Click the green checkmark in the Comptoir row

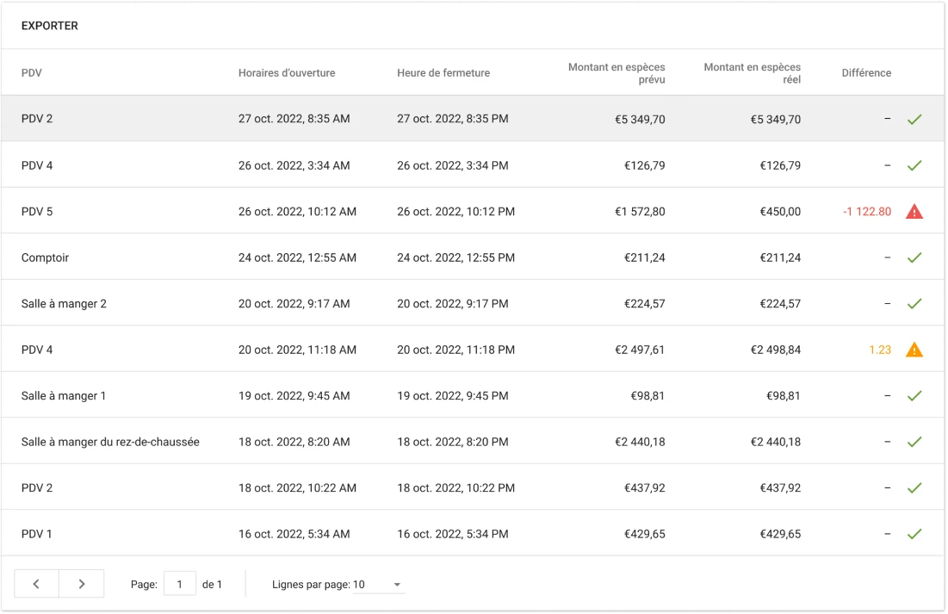point(914,257)
